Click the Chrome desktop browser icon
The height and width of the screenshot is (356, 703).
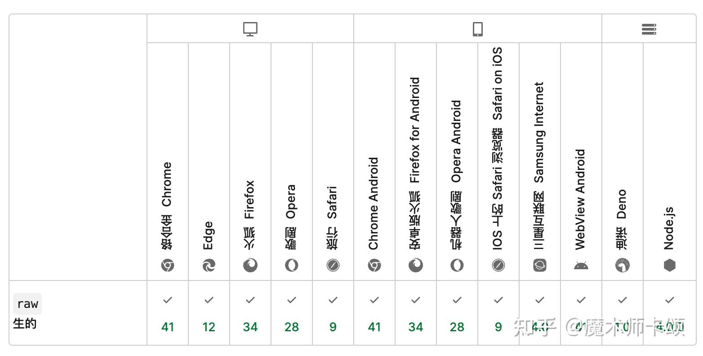click(168, 266)
